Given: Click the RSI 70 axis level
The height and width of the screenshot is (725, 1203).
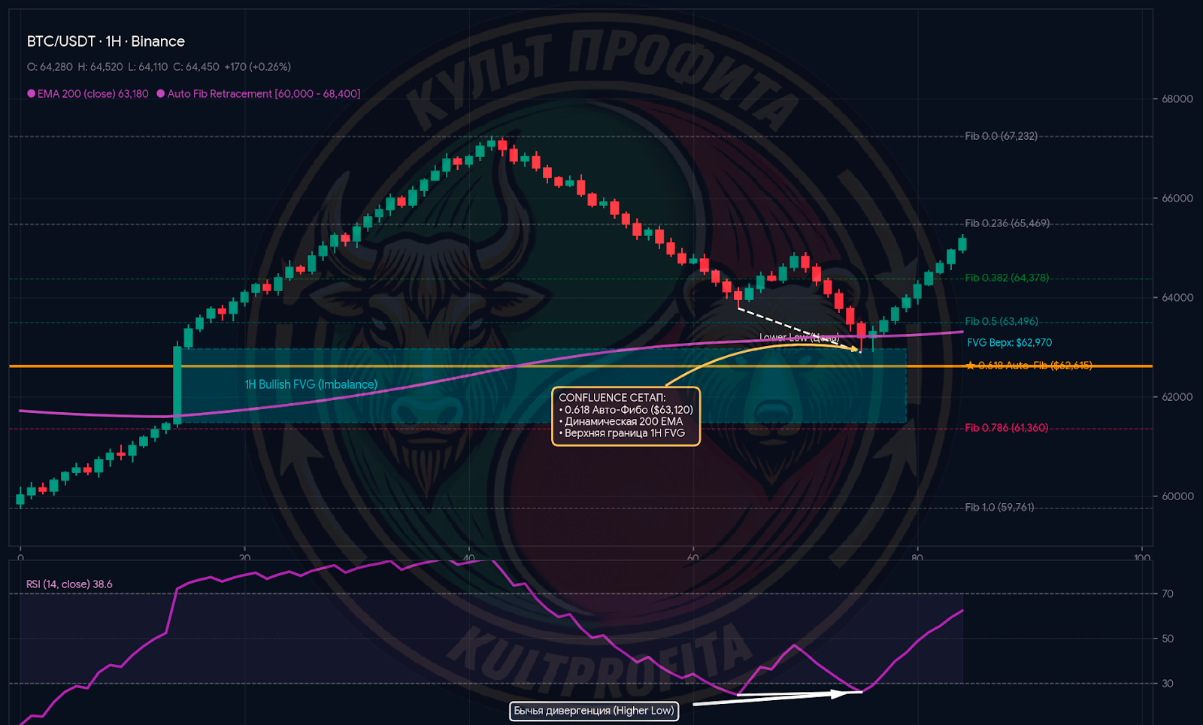Looking at the screenshot, I should (x=1168, y=594).
